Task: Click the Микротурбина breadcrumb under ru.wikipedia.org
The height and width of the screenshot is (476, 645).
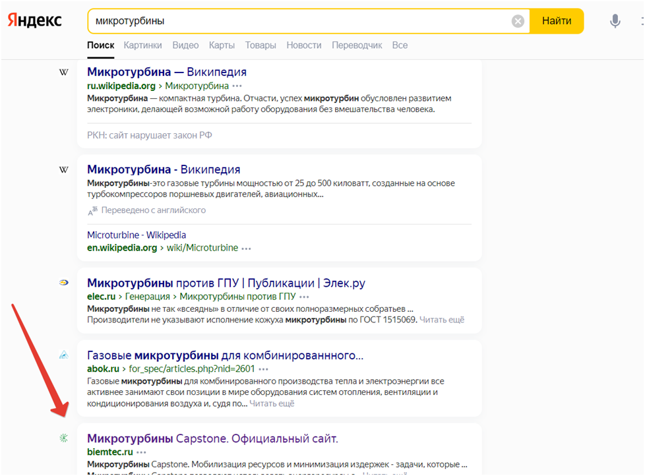Action: (x=197, y=86)
